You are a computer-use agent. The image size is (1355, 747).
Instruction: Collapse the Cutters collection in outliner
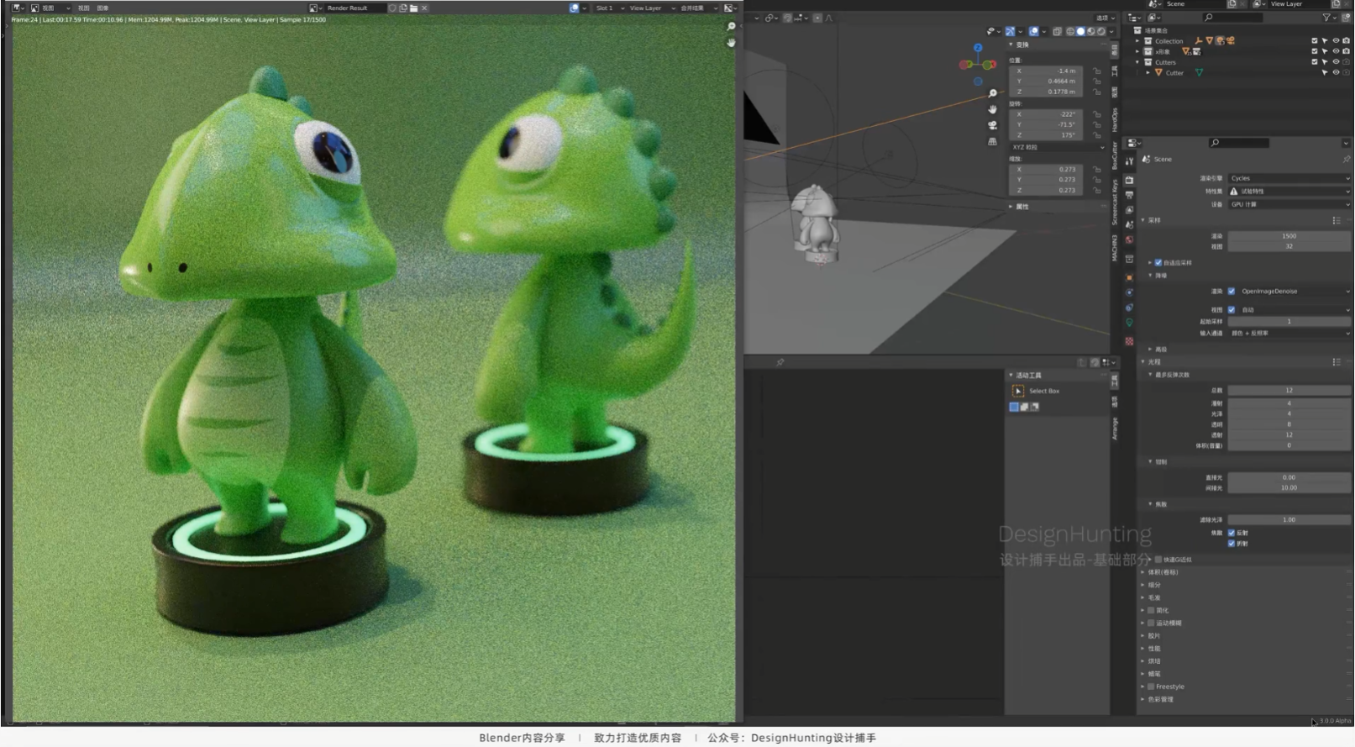click(1138, 62)
